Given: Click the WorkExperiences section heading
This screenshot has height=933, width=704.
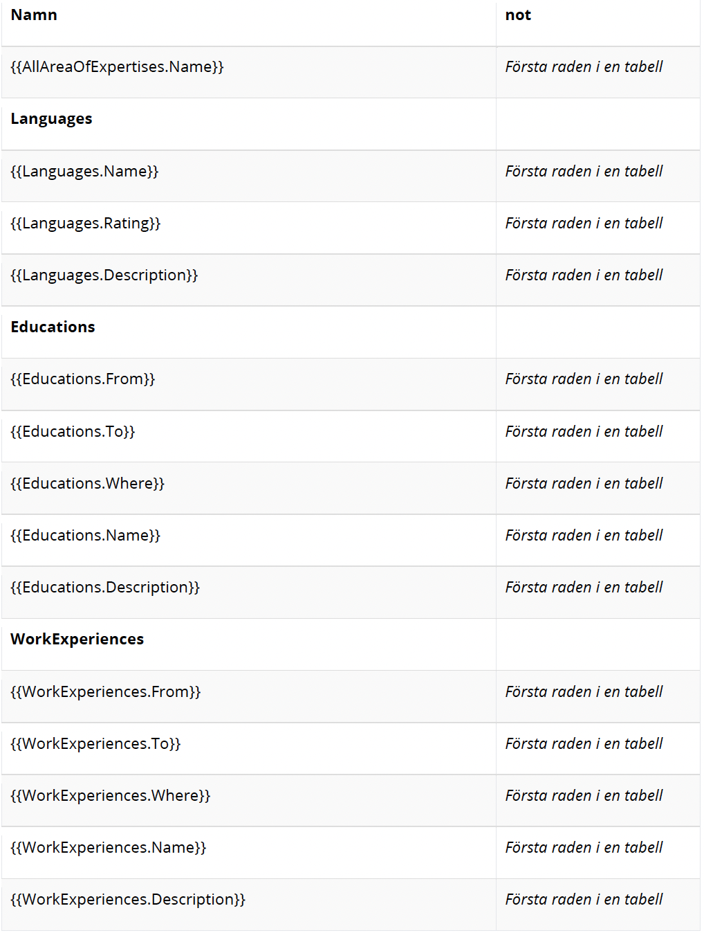Looking at the screenshot, I should point(77,640).
